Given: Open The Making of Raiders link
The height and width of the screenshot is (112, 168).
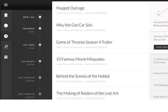Looking at the screenshot, I should (87, 93).
